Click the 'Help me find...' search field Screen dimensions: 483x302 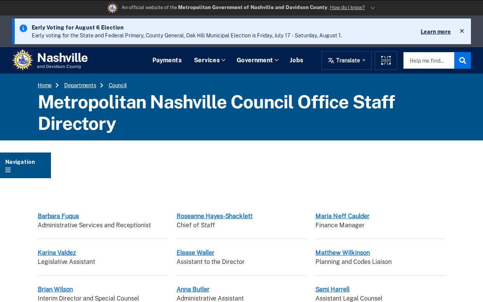429,60
